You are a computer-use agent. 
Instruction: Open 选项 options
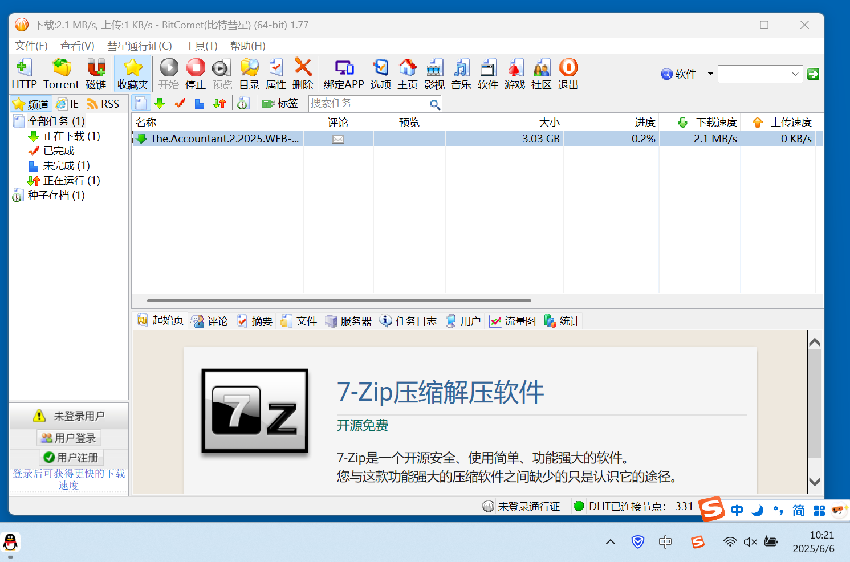[x=381, y=74]
